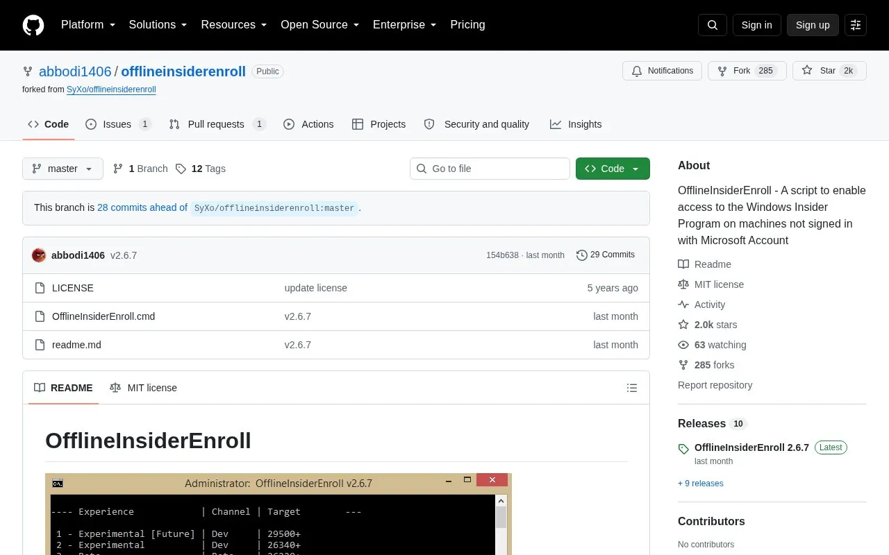Screen dimensions: 889x555
Task: Switch to the Code tab
Action: [49, 124]
